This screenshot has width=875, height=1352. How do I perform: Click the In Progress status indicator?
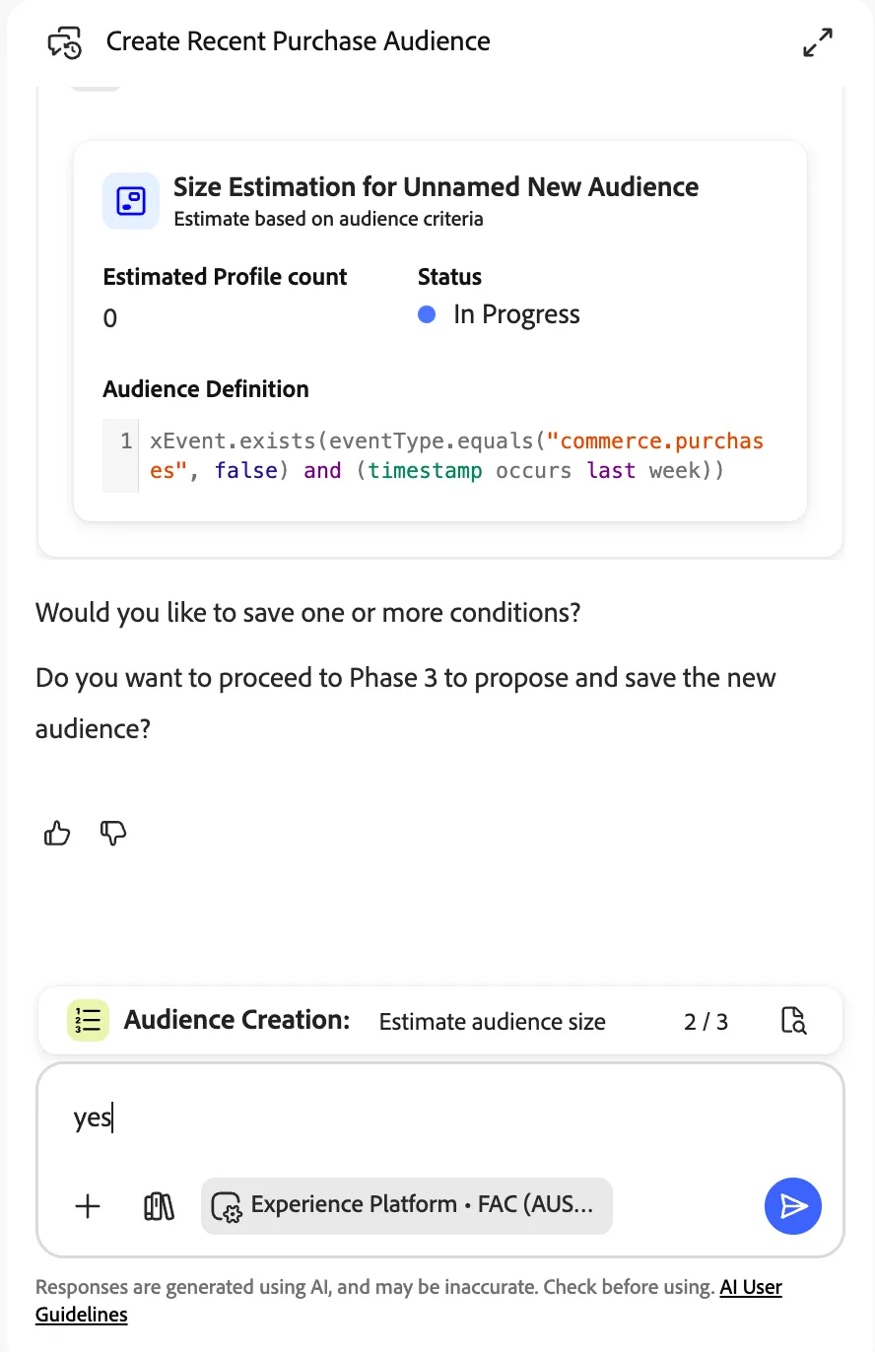pyautogui.click(x=499, y=314)
